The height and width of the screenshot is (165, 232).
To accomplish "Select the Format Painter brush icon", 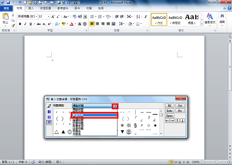I will 13,26.
